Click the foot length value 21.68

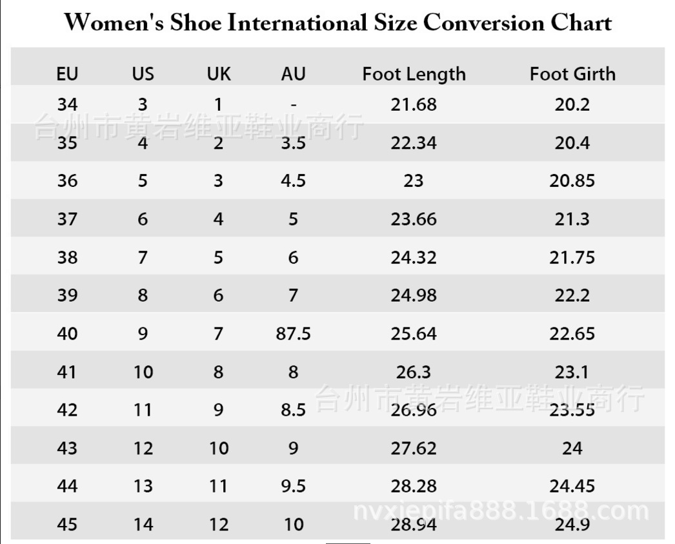(x=414, y=104)
